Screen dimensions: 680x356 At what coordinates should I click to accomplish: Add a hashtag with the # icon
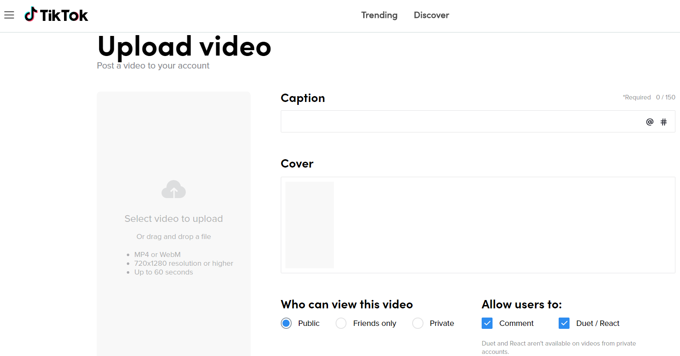pyautogui.click(x=664, y=122)
